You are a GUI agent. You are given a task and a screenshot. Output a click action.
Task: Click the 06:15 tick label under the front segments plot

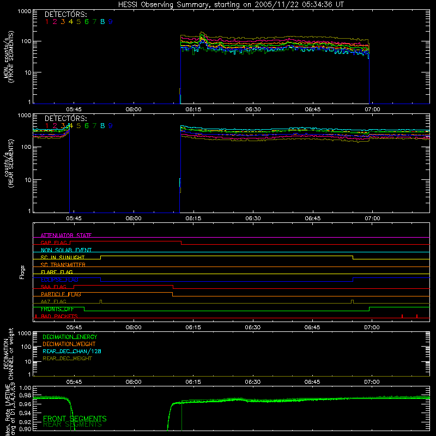pos(193,110)
